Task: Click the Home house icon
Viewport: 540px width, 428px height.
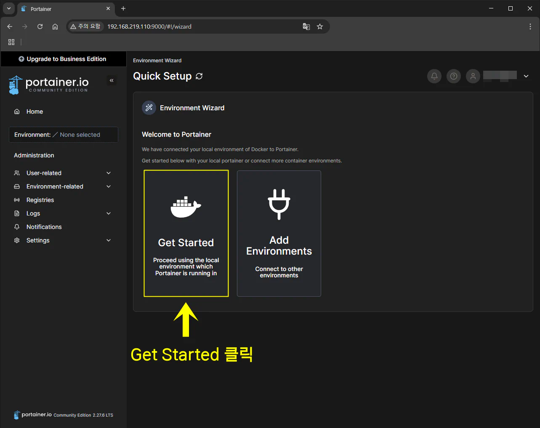Action: coord(17,112)
